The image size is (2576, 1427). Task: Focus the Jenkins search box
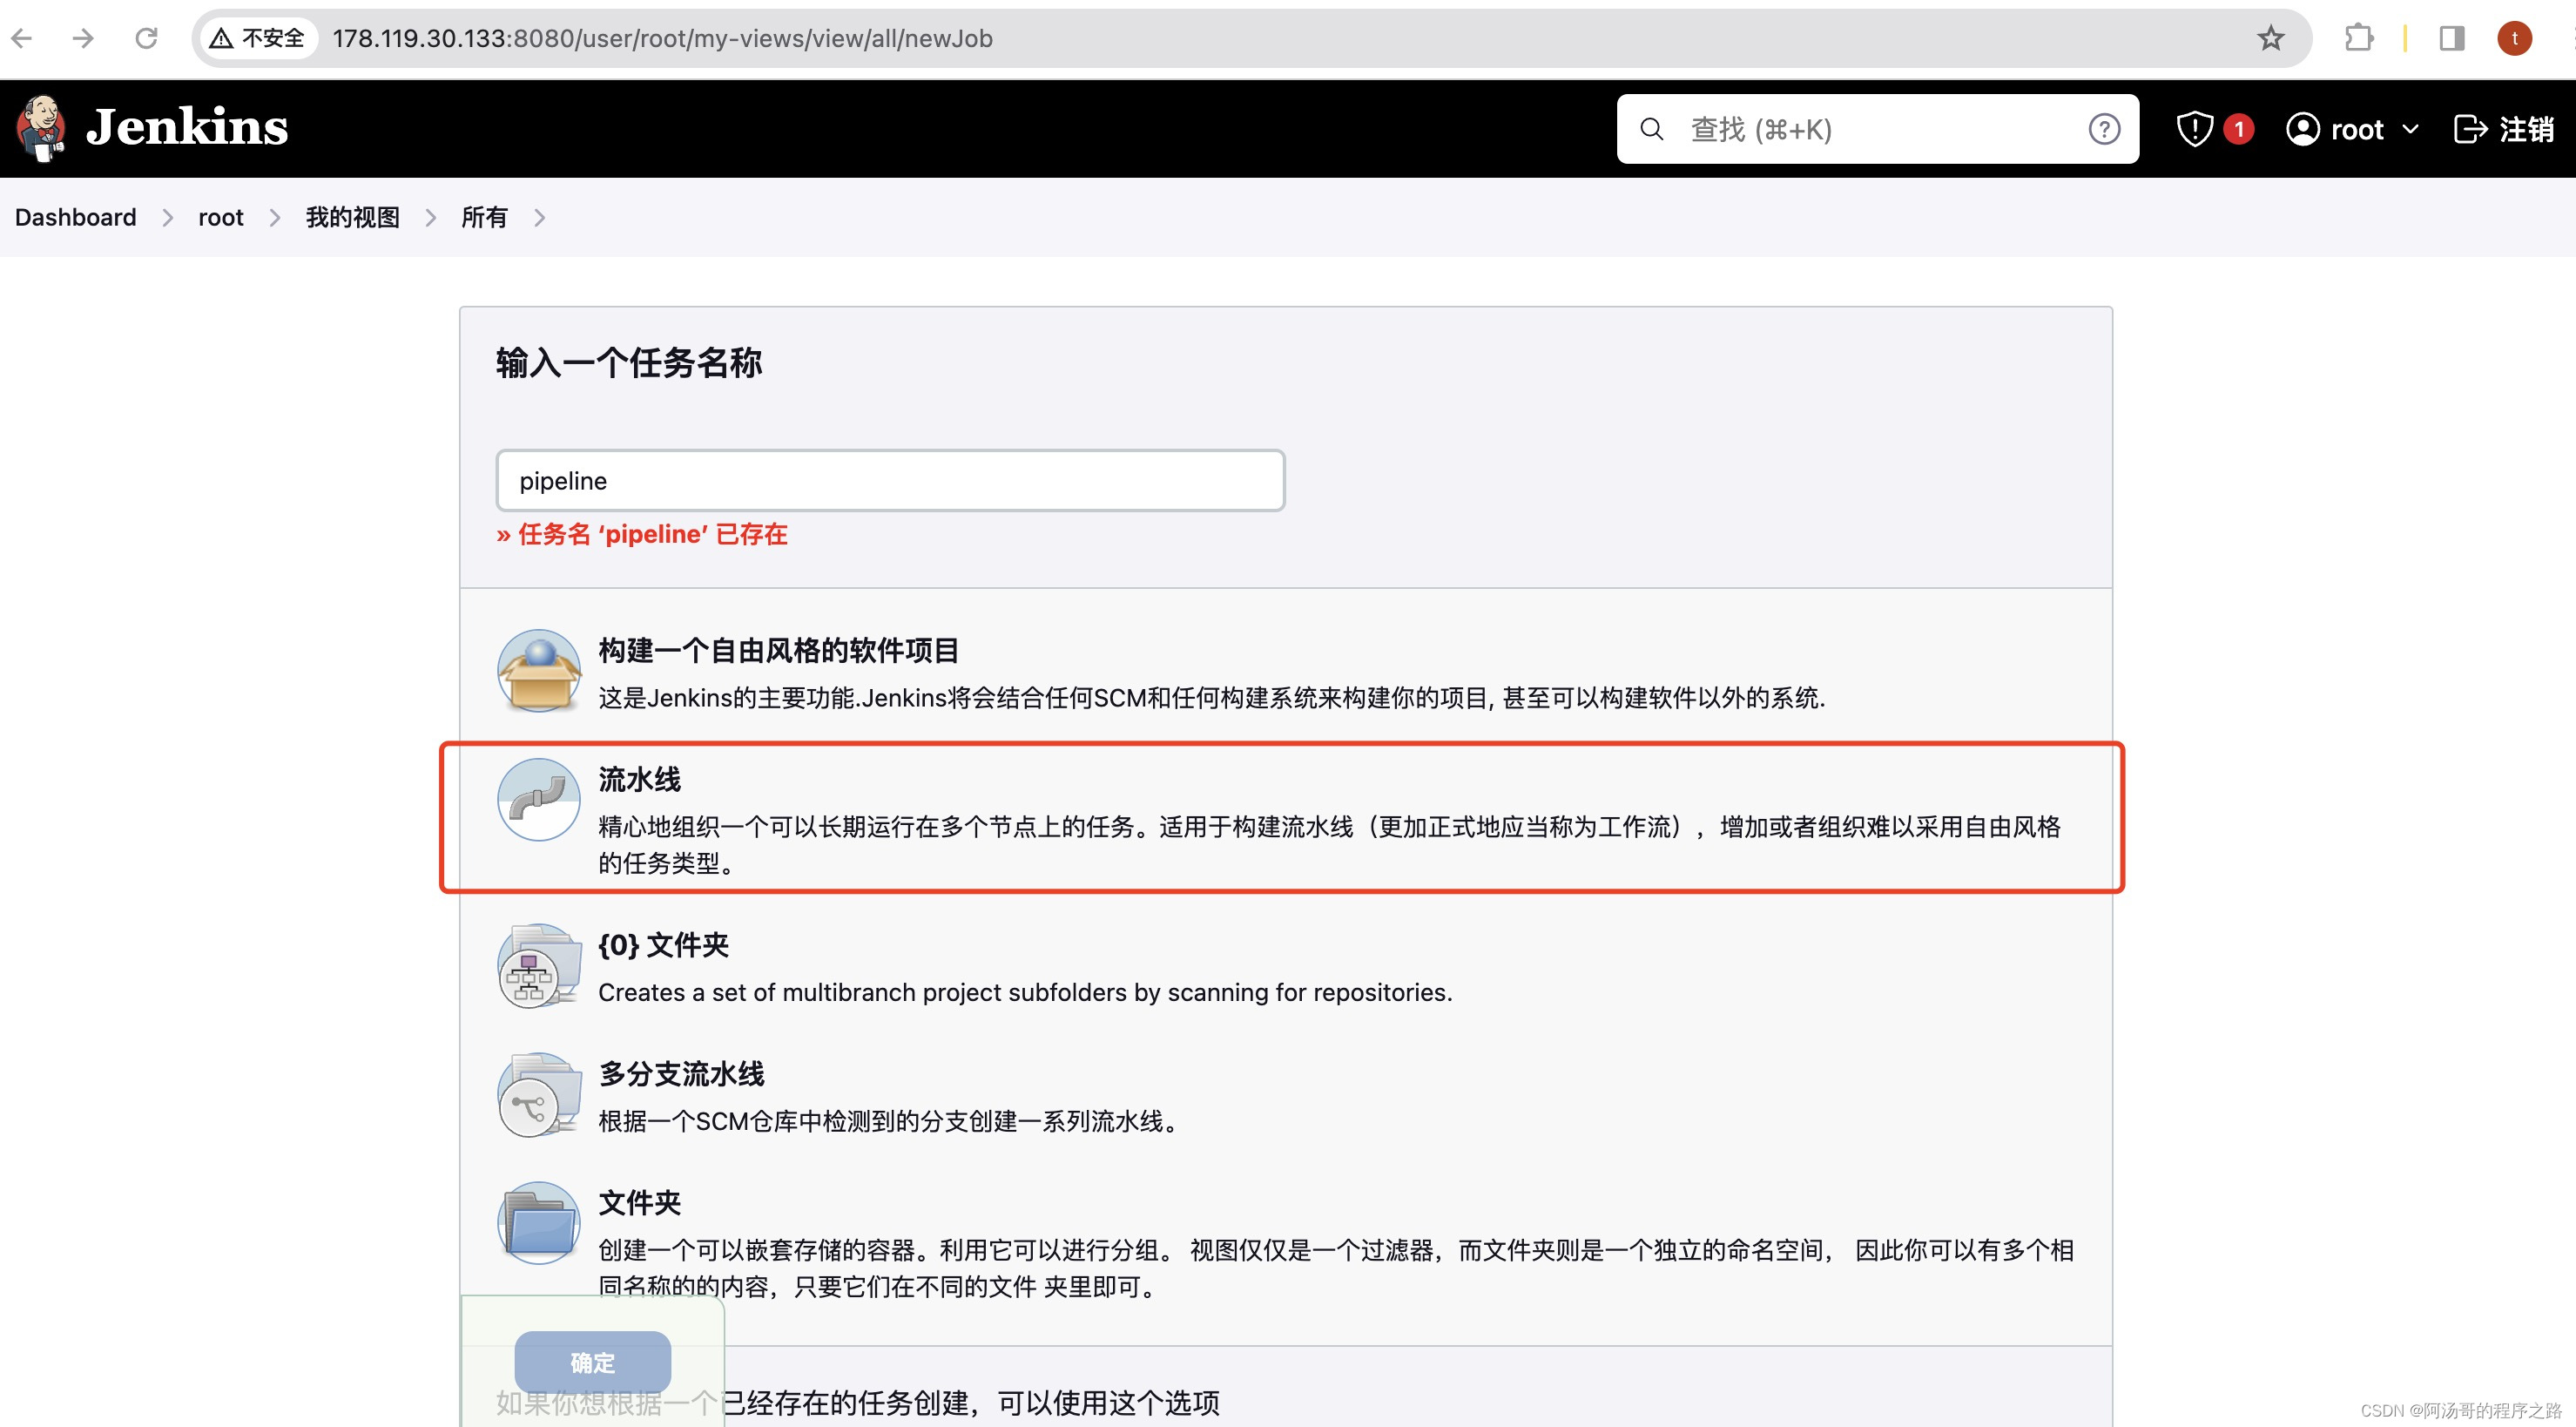coord(1877,129)
